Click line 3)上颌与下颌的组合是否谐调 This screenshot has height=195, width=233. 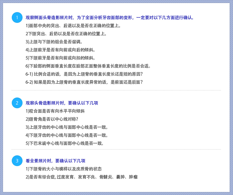point(54,42)
